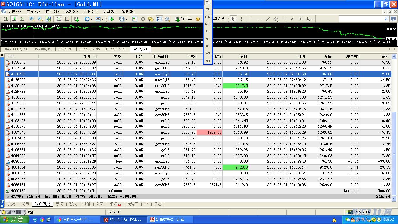Select the MN timeframe
398x224 pixels.
208,60
